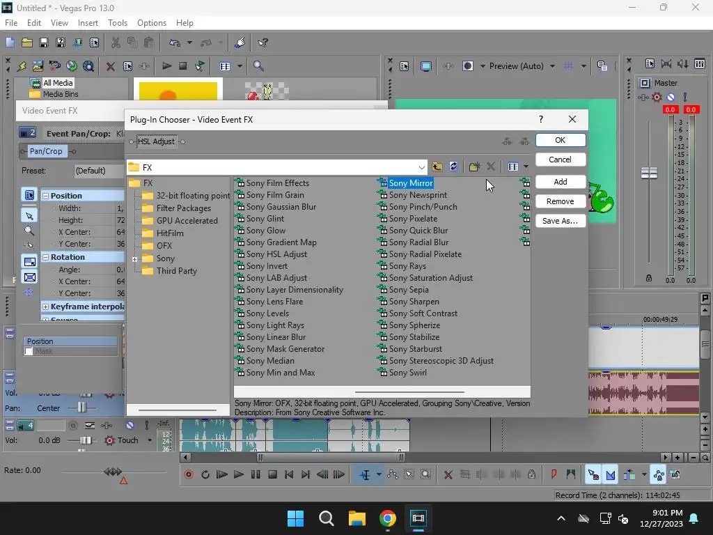Screen dimensions: 713x535
Task: Click the Capture Video icon in Project Media
Action: pos(54,66)
